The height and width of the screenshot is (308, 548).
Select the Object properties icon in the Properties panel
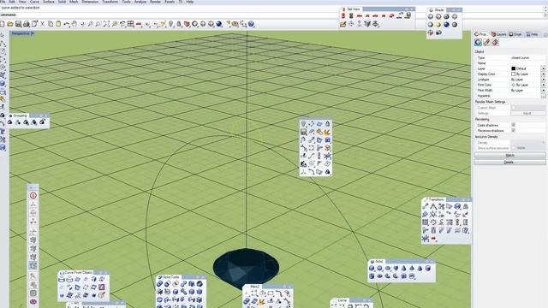click(478, 43)
